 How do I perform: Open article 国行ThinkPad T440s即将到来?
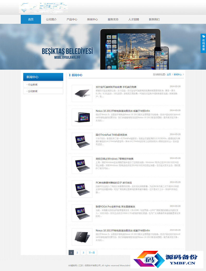point(111,135)
